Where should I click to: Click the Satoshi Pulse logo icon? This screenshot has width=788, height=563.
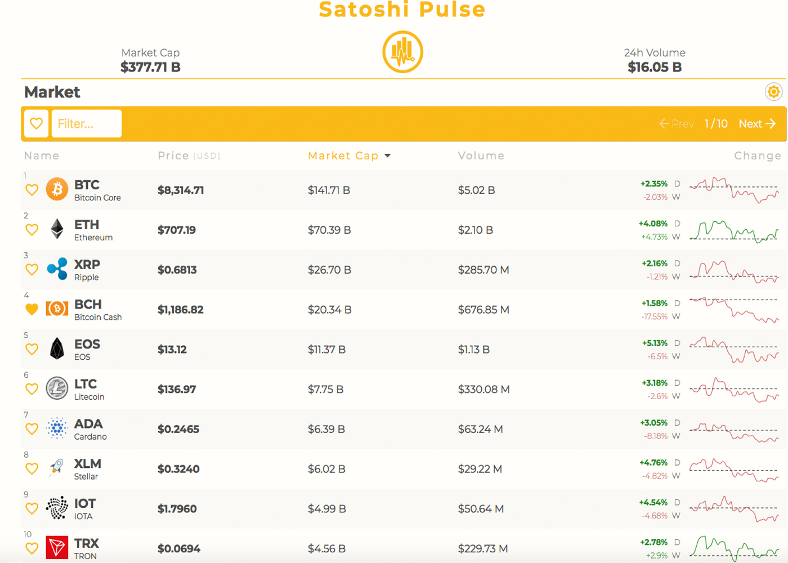coord(402,52)
